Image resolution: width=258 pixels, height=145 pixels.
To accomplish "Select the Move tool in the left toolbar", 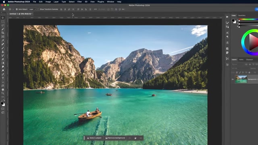I will 3,18.
